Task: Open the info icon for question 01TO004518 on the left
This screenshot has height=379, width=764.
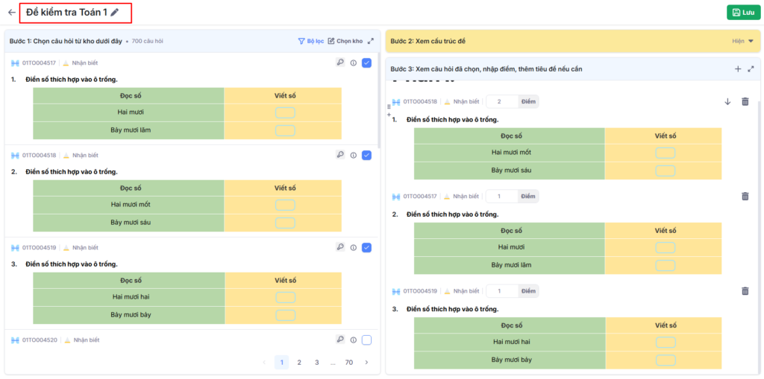Action: (x=354, y=156)
